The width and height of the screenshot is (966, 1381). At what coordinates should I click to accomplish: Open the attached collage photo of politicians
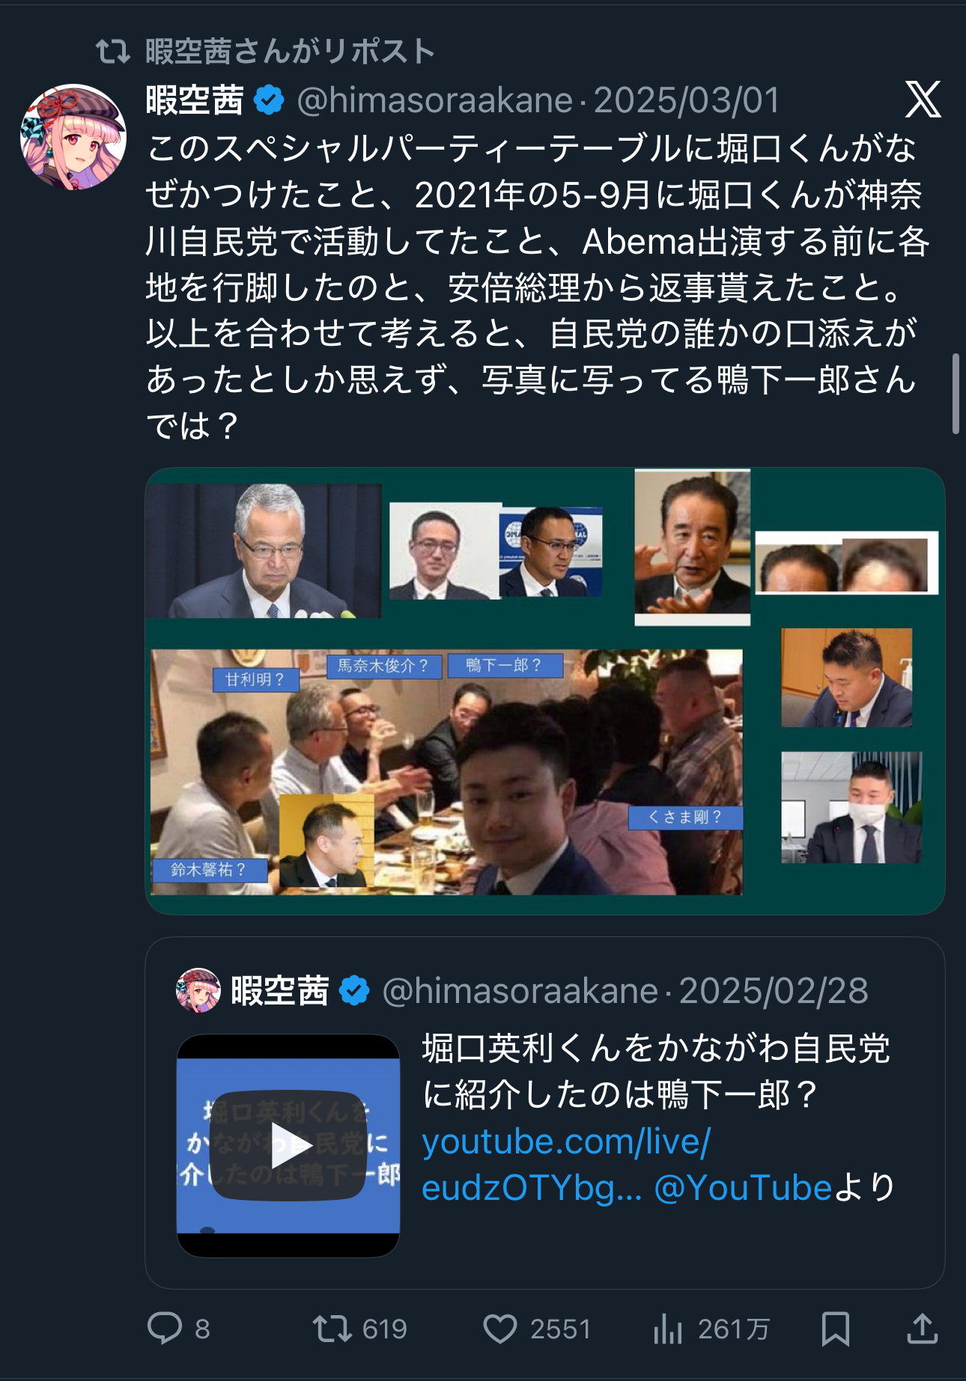click(544, 690)
